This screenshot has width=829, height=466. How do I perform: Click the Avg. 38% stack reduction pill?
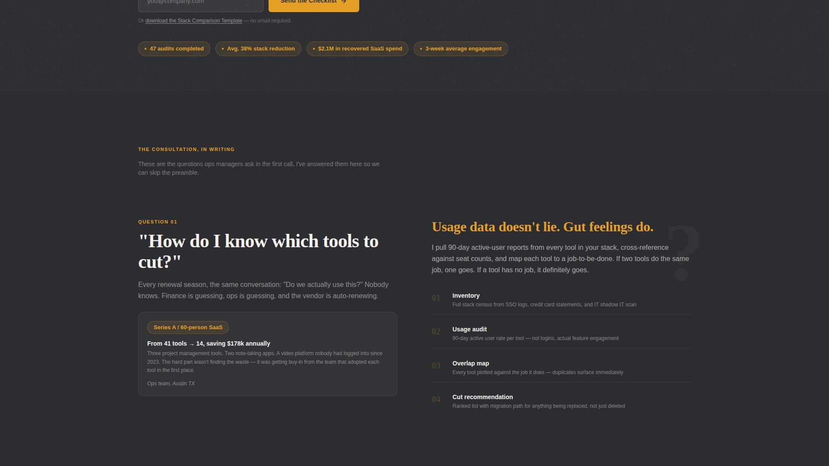click(x=258, y=49)
